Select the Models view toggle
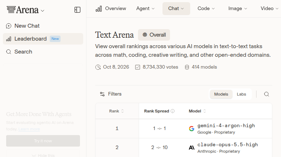Image resolution: width=281 pixels, height=157 pixels. (x=221, y=94)
